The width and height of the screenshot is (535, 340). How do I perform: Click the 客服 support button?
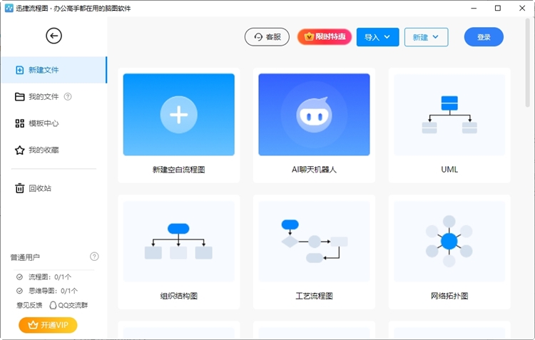coord(267,37)
